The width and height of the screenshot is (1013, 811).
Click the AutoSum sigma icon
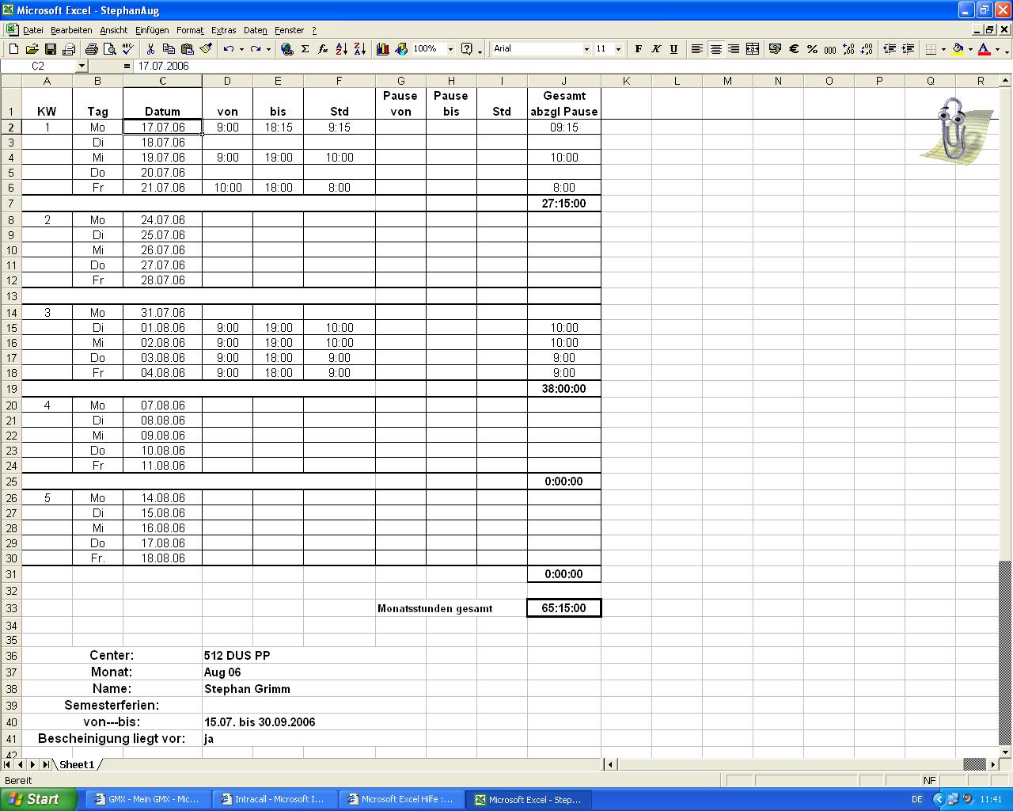coord(305,49)
